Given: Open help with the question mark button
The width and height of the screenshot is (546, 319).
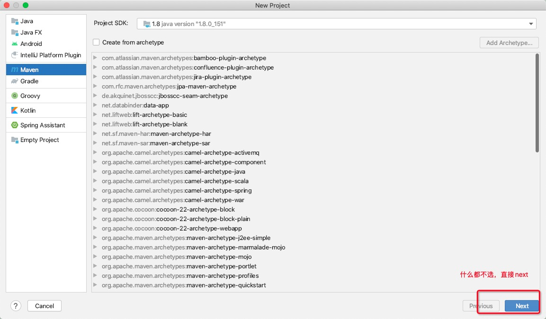Looking at the screenshot, I should tap(16, 306).
